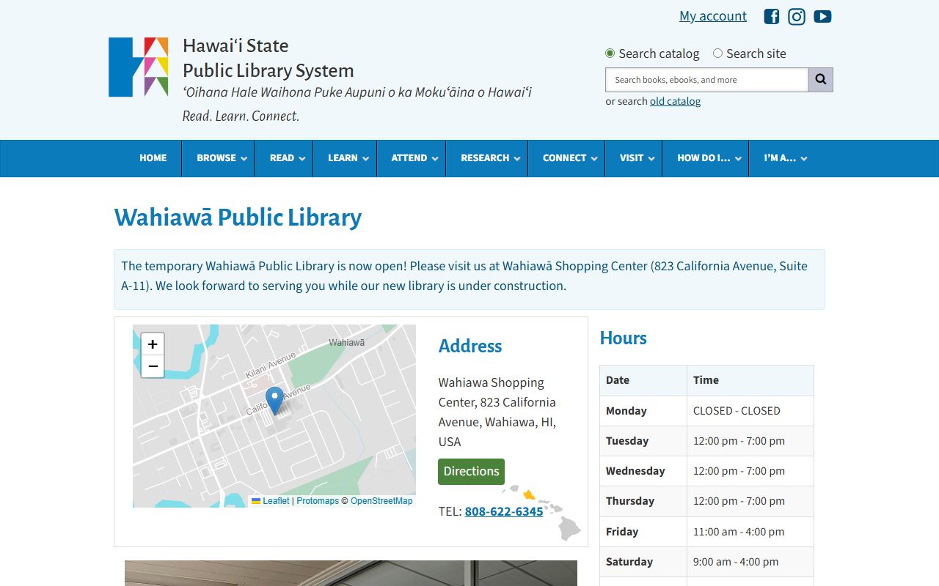Zoom out on the map
939x586 pixels.
point(153,366)
